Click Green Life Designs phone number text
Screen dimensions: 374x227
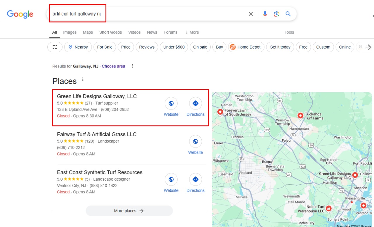(115, 110)
